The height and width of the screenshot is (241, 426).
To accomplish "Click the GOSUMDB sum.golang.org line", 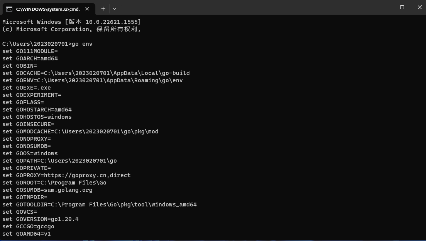I will pos(47,190).
